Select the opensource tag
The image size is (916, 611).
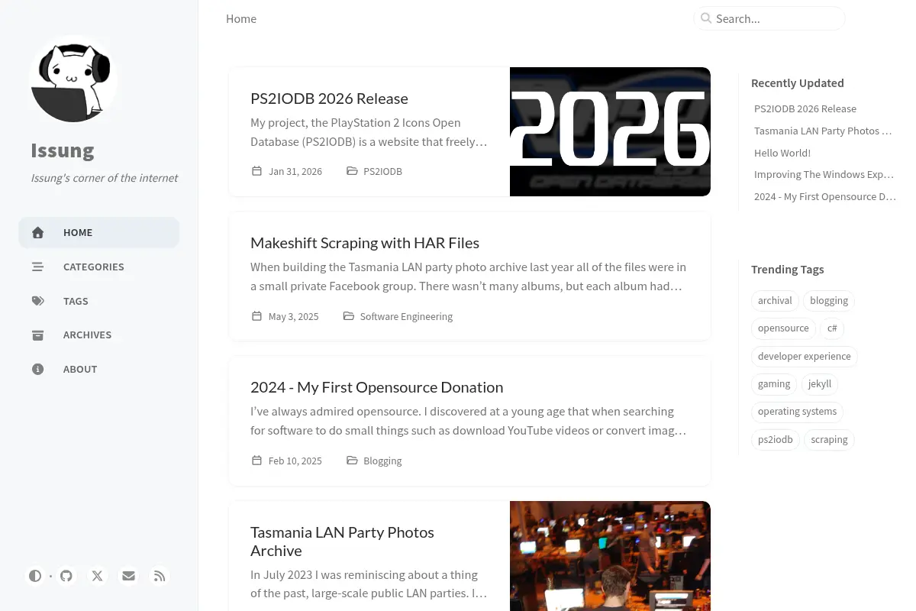point(783,328)
